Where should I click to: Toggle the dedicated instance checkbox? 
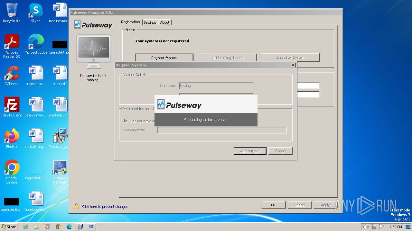coord(126,121)
